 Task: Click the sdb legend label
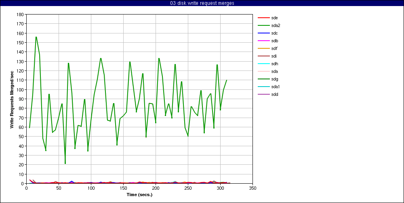point(274,41)
